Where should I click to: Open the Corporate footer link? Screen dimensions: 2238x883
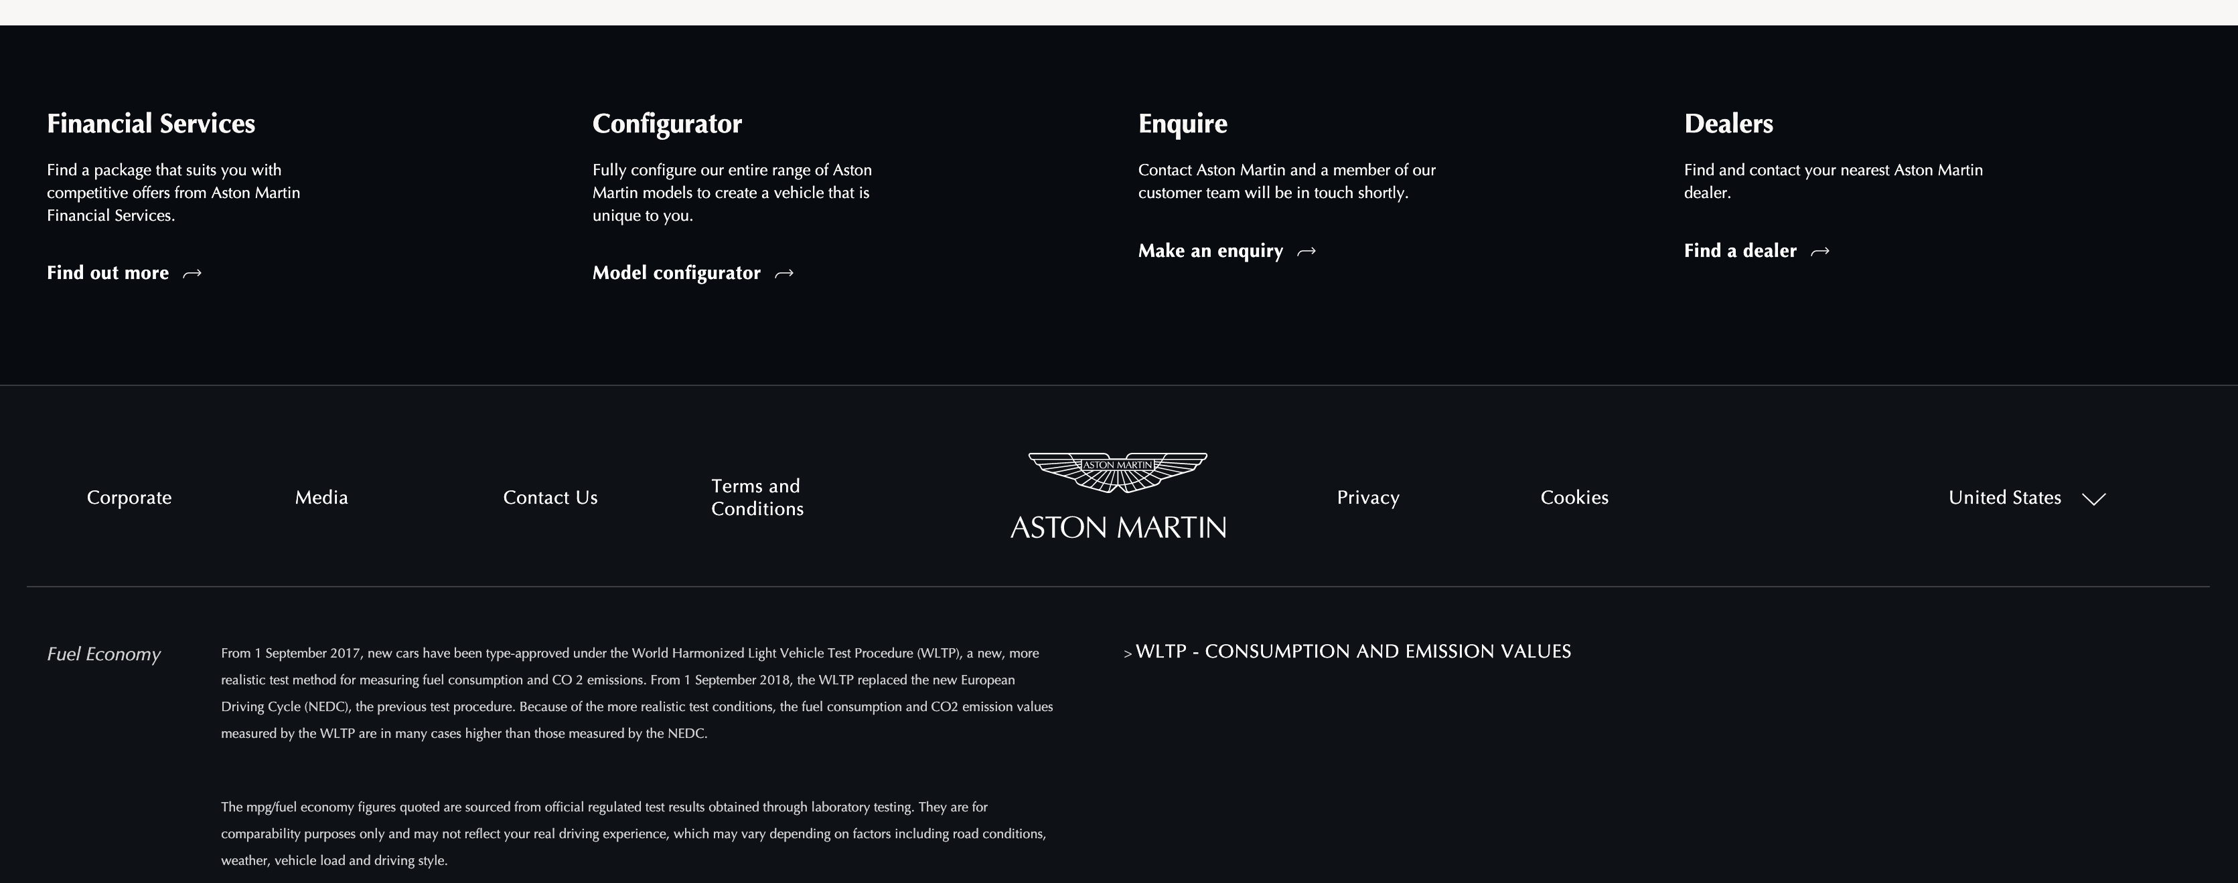pyautogui.click(x=129, y=498)
